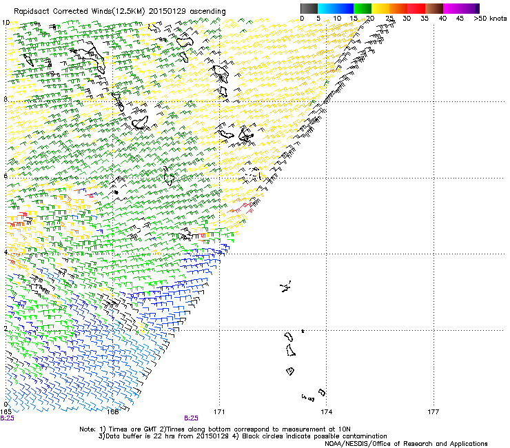Click the longitude label '177' at bottom
The image size is (510, 448).
point(433,412)
